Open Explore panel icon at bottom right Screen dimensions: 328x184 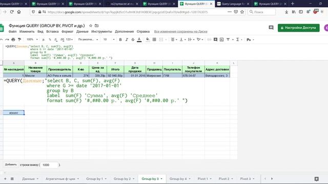click(x=317, y=179)
